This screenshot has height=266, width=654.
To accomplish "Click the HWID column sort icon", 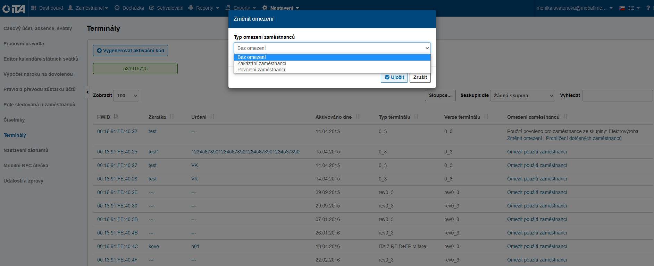I will click(116, 117).
